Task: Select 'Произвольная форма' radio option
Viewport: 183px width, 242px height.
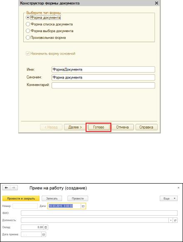Action: [x=28, y=38]
